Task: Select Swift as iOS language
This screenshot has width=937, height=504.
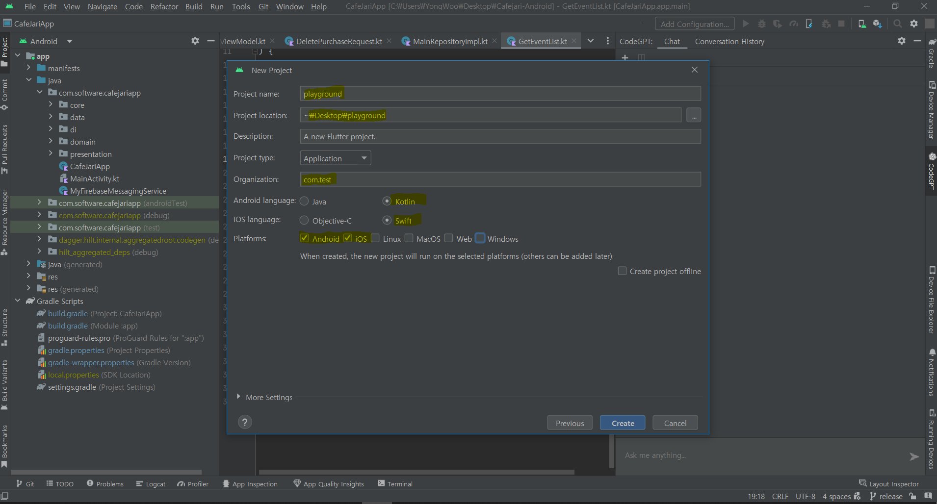Action: coord(387,220)
